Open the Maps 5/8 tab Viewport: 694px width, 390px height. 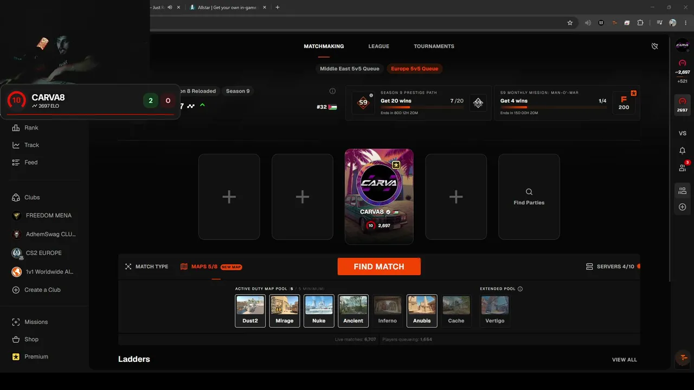[x=211, y=266]
